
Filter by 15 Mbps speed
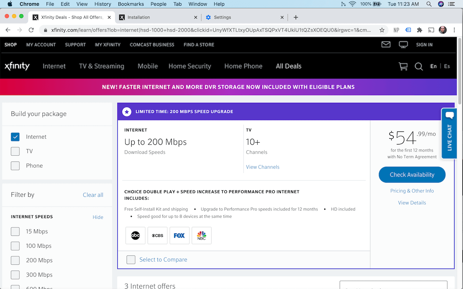pos(15,232)
